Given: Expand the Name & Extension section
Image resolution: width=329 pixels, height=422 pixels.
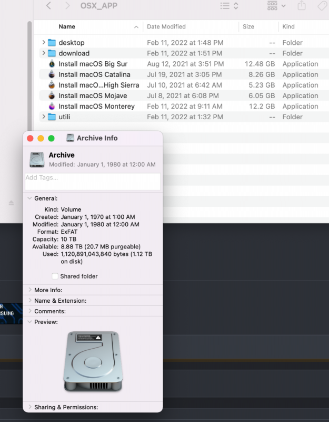Looking at the screenshot, I should 30,300.
